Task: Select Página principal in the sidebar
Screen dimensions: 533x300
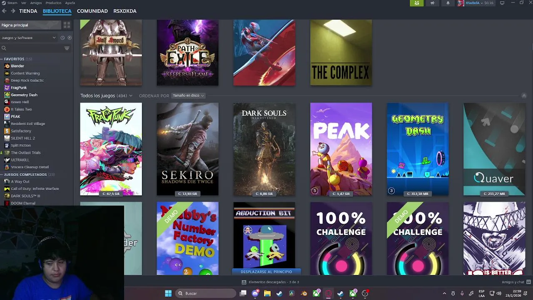Action: 30,25
